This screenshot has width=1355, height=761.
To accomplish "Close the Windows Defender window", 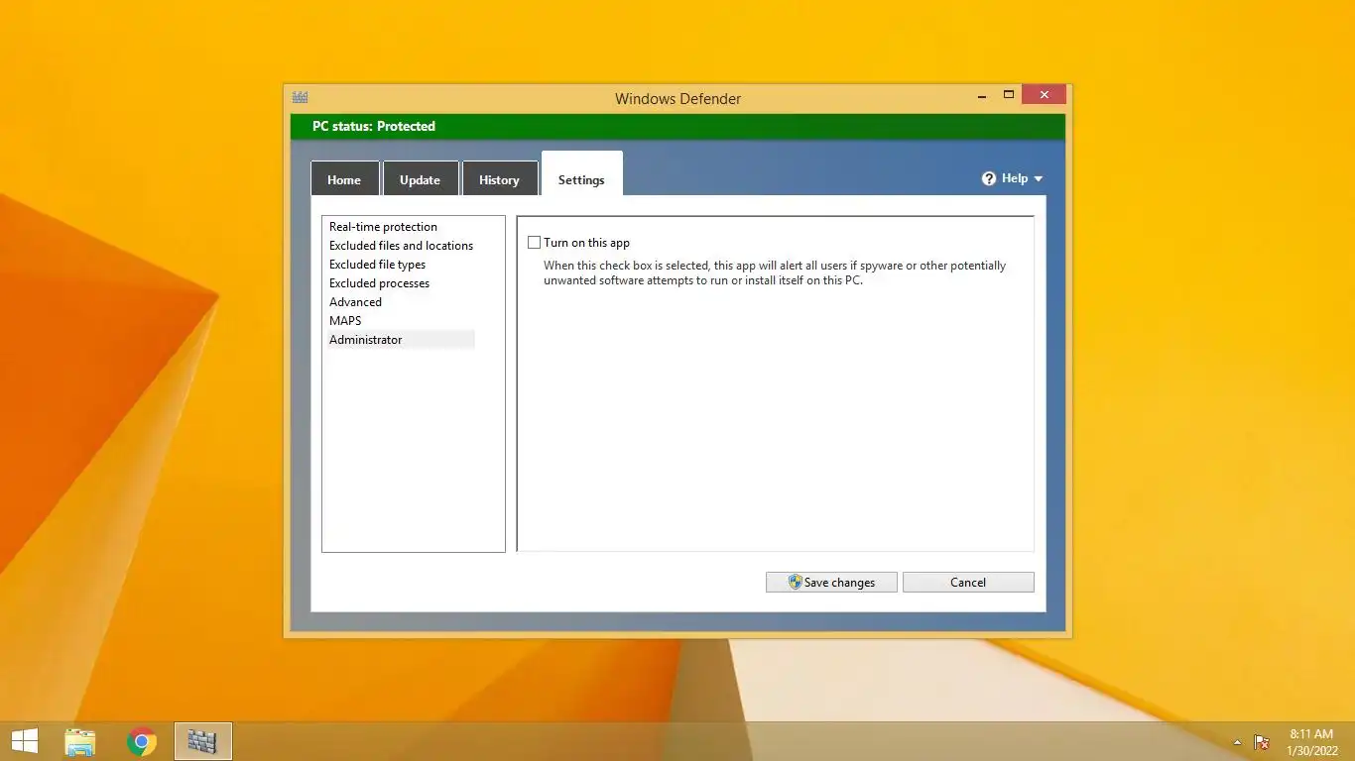I will tap(1044, 95).
